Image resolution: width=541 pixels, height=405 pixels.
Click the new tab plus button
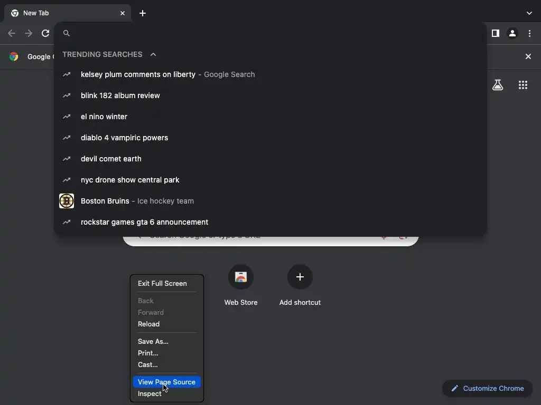click(143, 13)
